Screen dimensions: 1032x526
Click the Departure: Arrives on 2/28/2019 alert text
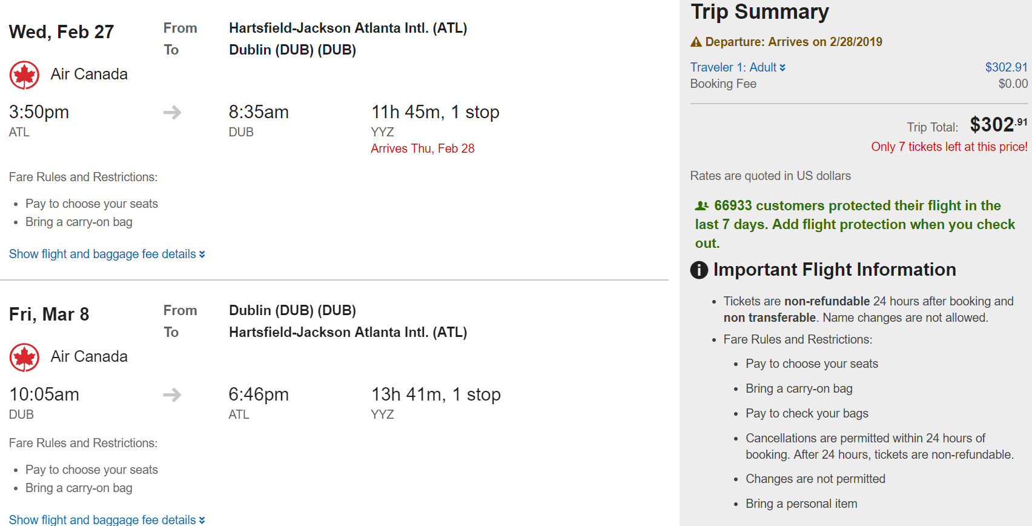tap(793, 42)
